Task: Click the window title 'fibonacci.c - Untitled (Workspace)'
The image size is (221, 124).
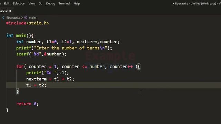Action: tap(195, 4)
